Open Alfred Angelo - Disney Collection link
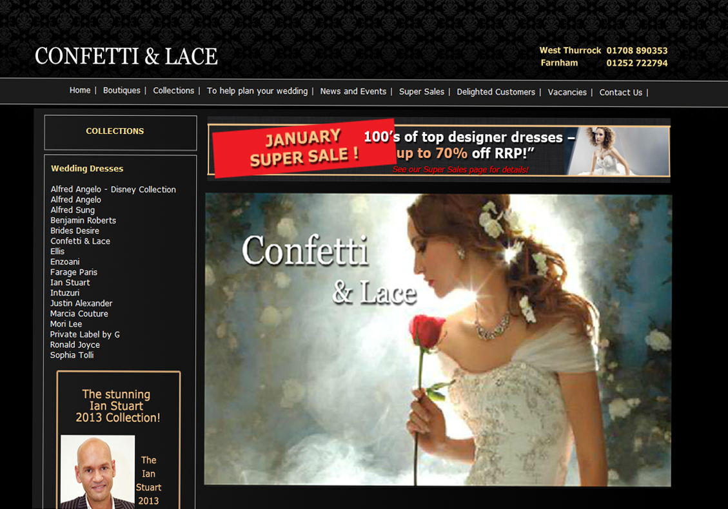 pos(113,189)
